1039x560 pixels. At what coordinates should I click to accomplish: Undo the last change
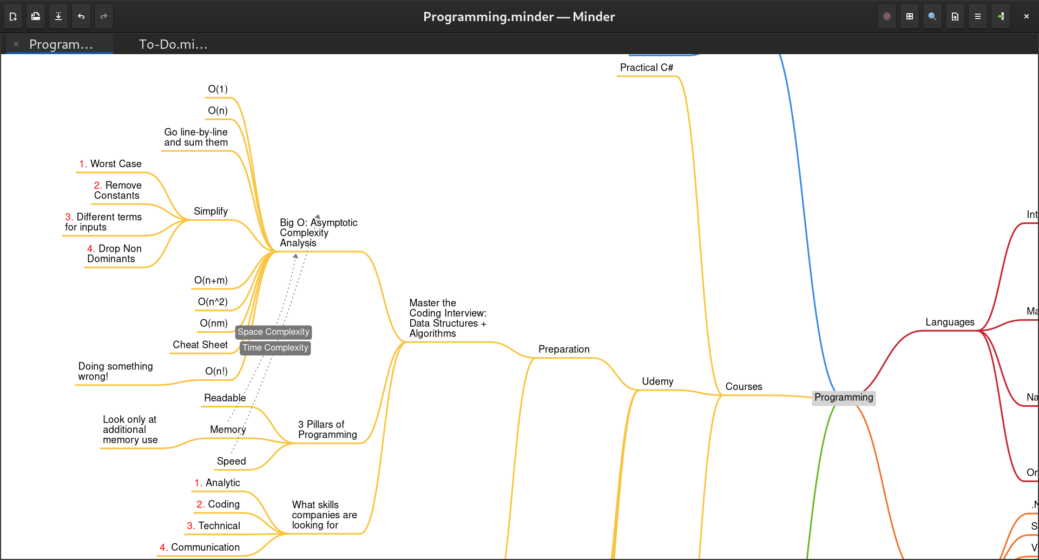tap(81, 16)
